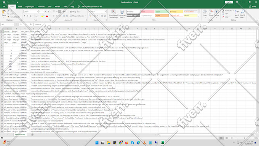
Task: Click the AutoSum sigma icon
Action: pos(223,11)
